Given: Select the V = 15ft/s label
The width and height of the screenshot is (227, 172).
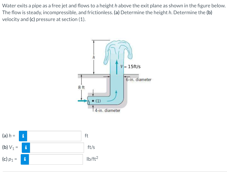Looking at the screenshot, I should click(130, 66).
